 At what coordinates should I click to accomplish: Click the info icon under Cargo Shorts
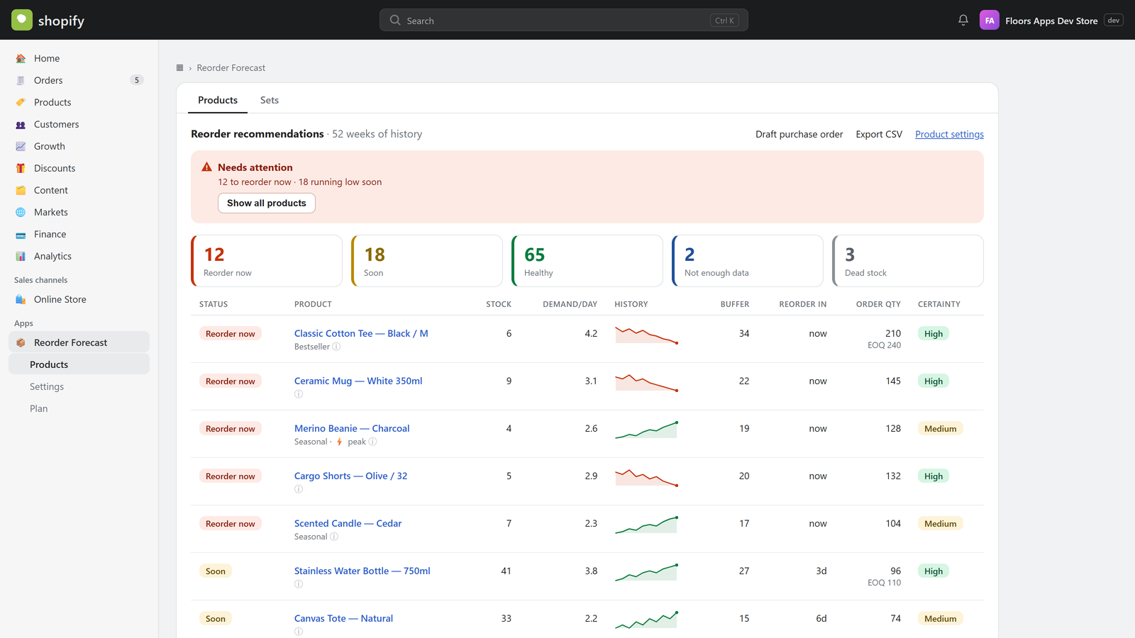click(x=299, y=489)
